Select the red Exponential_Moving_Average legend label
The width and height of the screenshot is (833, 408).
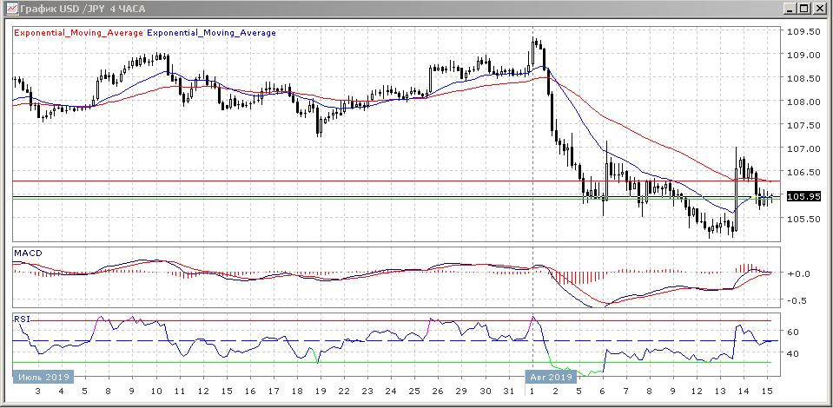click(77, 33)
